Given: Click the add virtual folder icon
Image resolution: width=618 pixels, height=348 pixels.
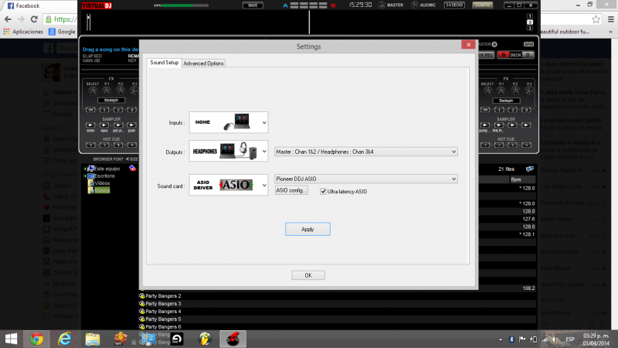Looking at the screenshot, I should (132, 168).
